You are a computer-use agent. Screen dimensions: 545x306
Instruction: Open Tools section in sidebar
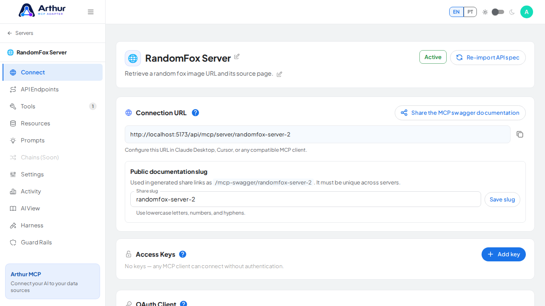[52, 106]
